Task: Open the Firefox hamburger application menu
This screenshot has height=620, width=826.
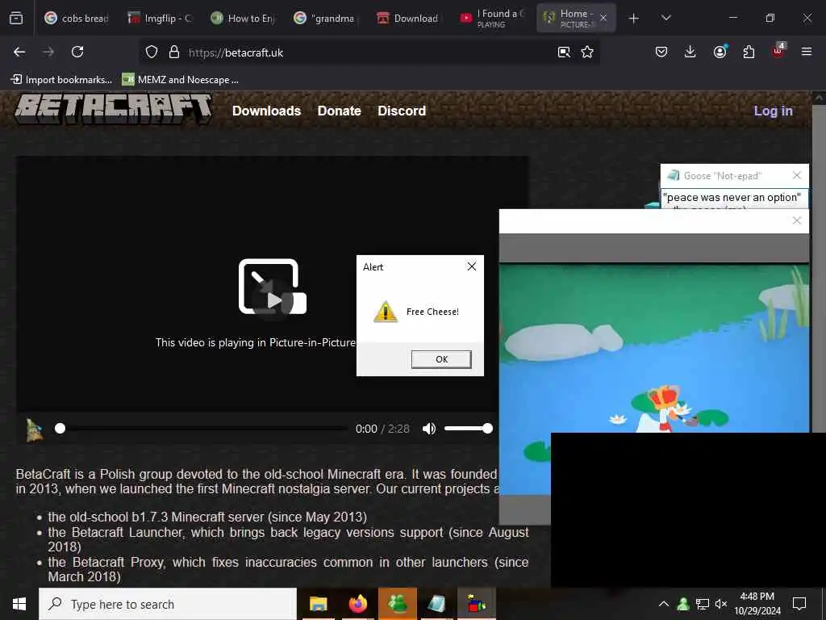Action: 807,52
